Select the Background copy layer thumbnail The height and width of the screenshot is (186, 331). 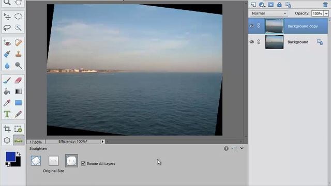pos(274,26)
